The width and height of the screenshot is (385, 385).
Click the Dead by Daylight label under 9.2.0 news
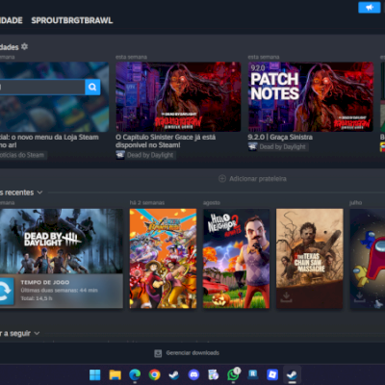click(x=282, y=147)
